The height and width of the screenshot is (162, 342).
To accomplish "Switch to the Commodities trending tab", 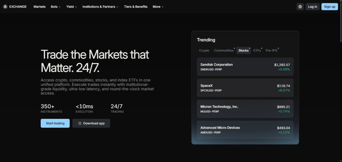I will pos(224,50).
